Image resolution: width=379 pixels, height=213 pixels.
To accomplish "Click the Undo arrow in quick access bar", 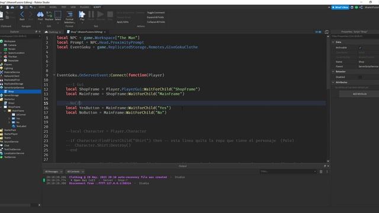I will coord(31,8).
